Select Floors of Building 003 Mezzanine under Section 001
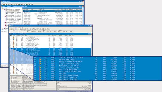Screen dimensions: 162x92 coord(14,14)
